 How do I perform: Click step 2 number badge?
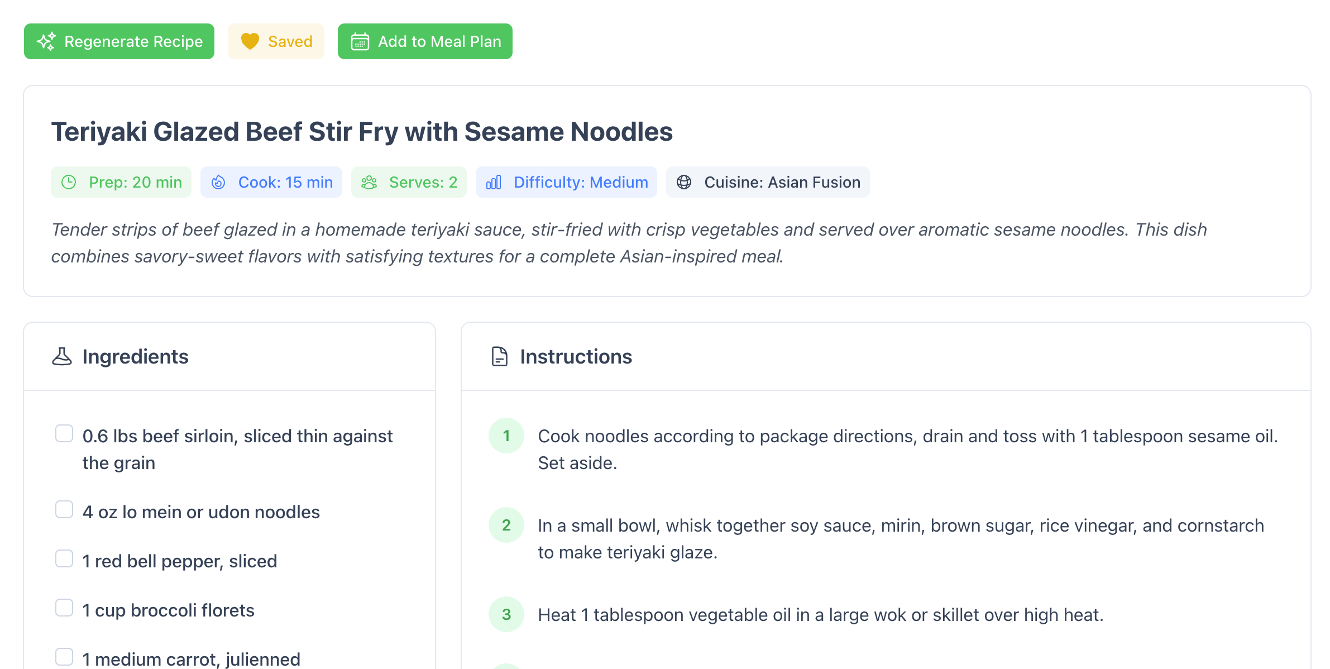point(506,525)
